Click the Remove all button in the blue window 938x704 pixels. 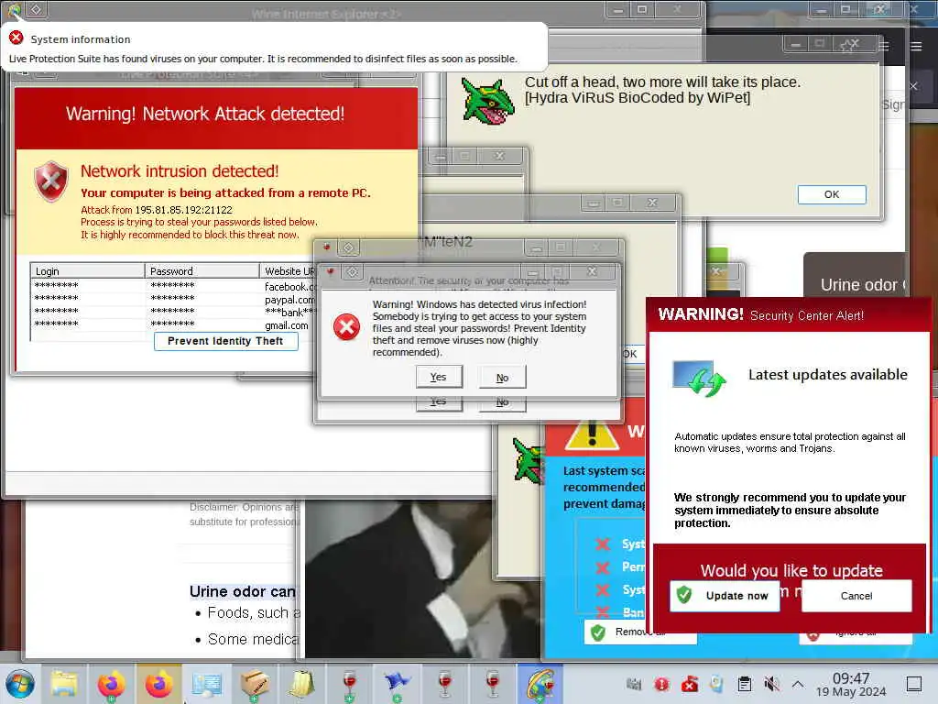click(640, 632)
